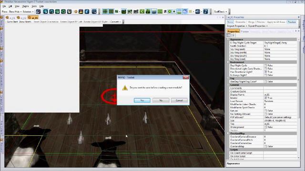Click the green left-arrow toolbar icon
Image resolution: width=305 pixels, height=171 pixels.
[142, 11]
